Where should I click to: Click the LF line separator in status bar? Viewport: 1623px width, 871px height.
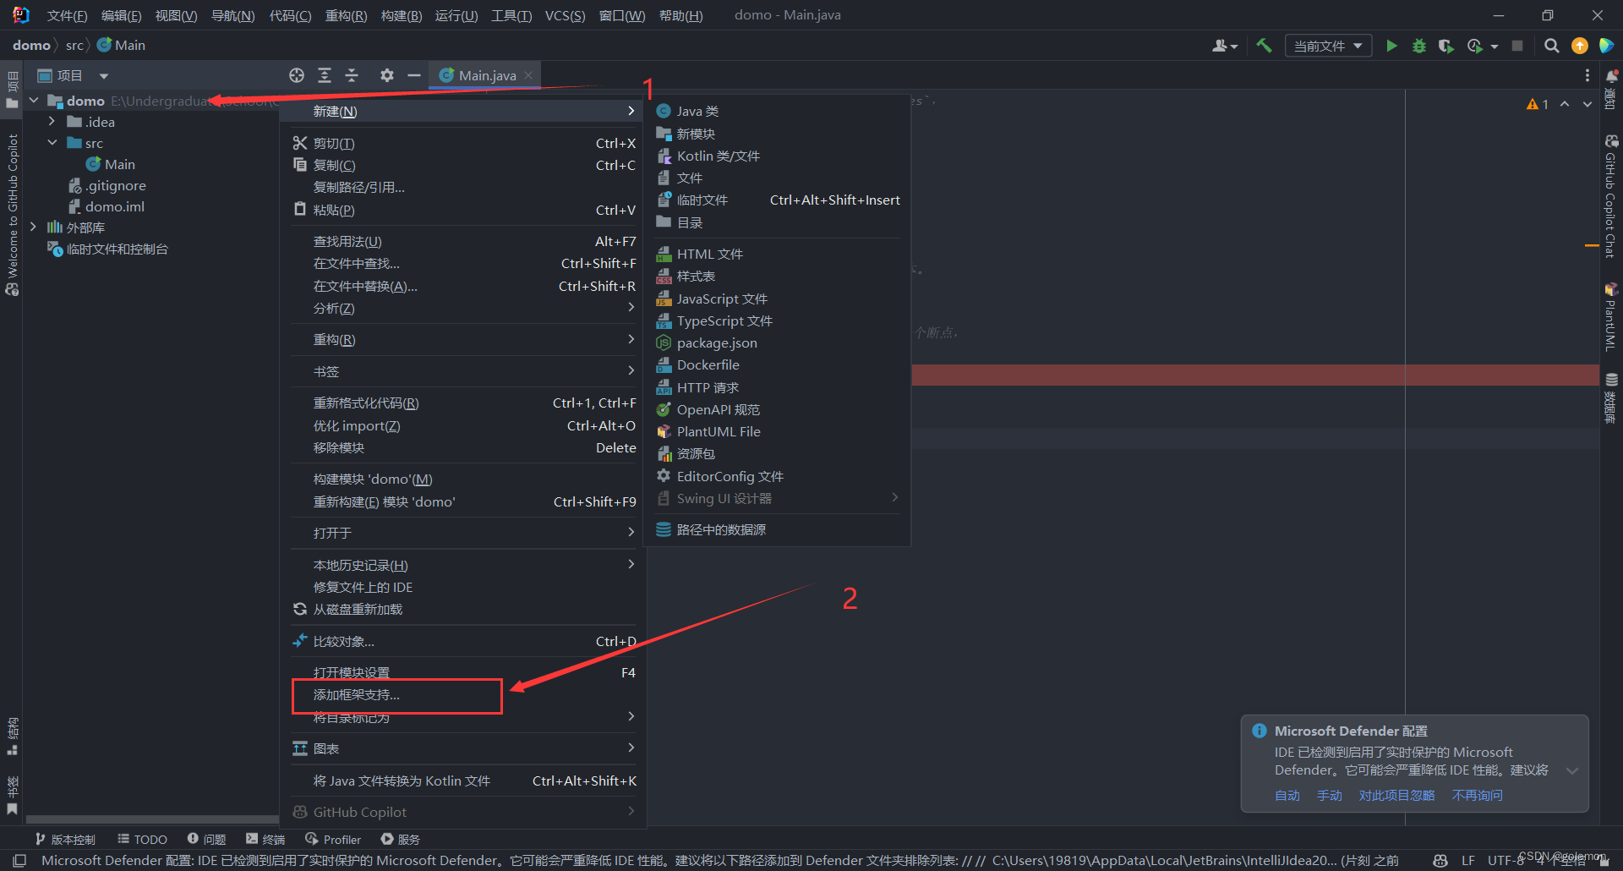[x=1468, y=860]
